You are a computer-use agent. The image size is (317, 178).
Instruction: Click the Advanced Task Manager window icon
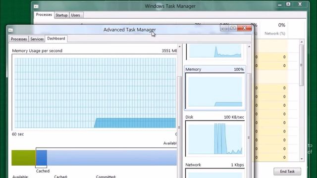click(11, 30)
